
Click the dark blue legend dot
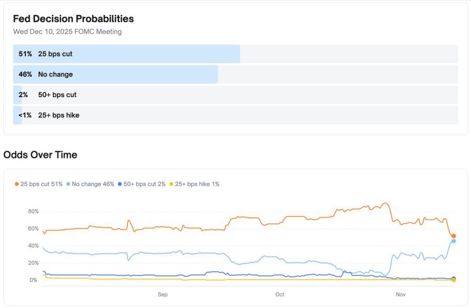(x=120, y=184)
